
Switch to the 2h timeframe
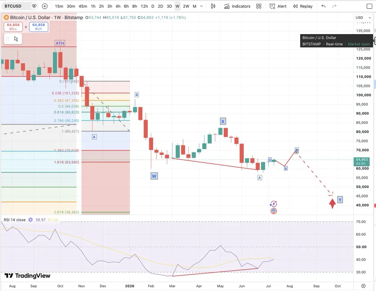pos(101,6)
